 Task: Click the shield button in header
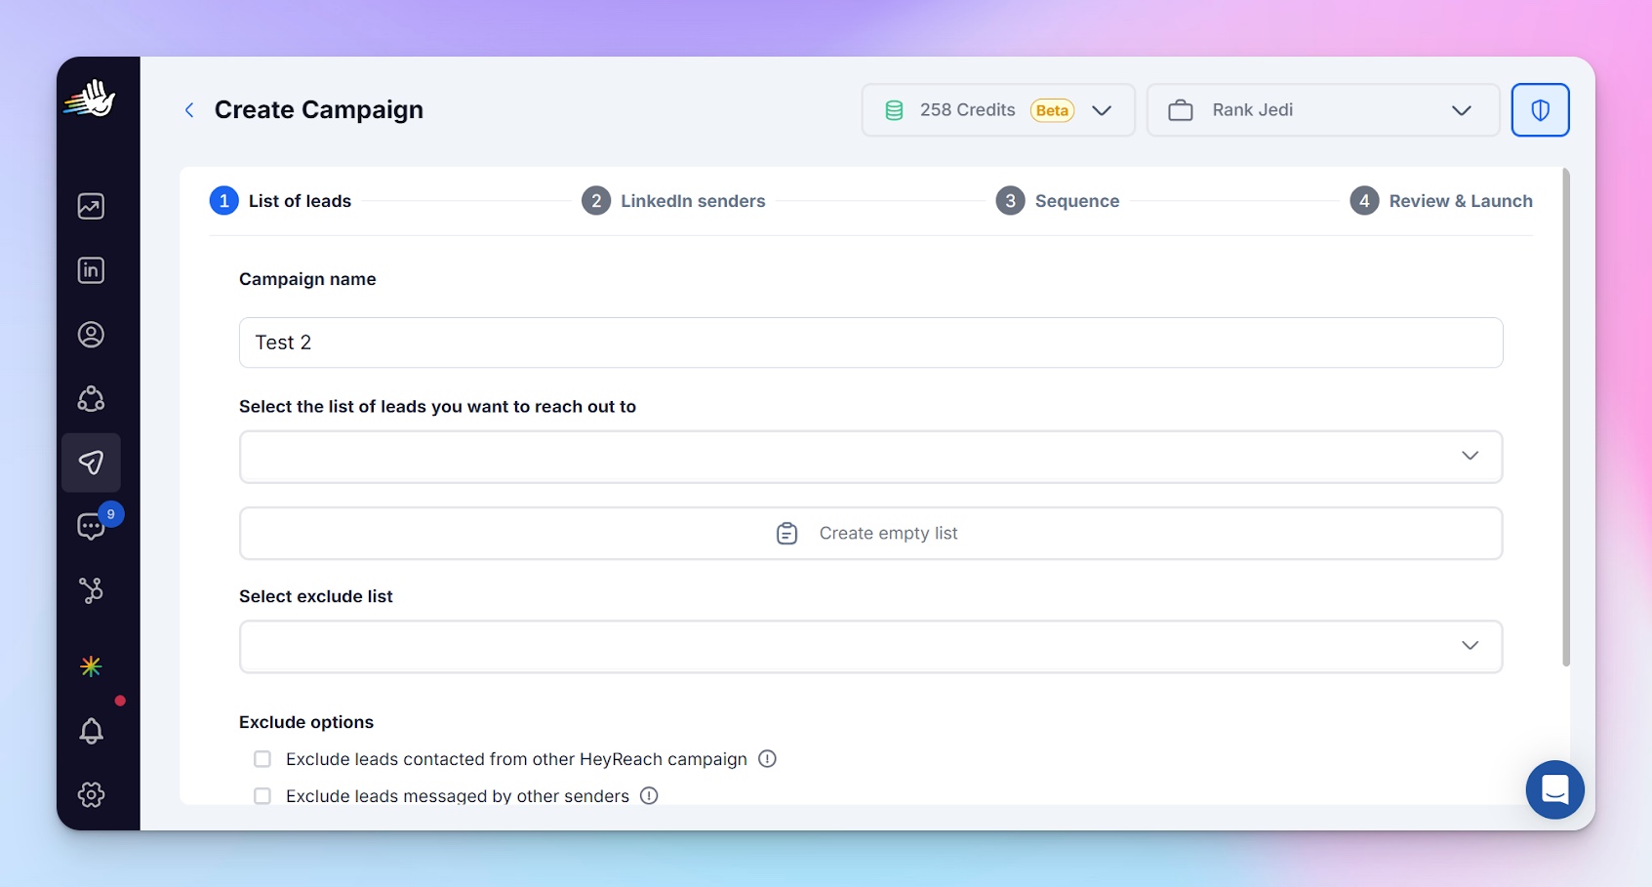click(1540, 109)
